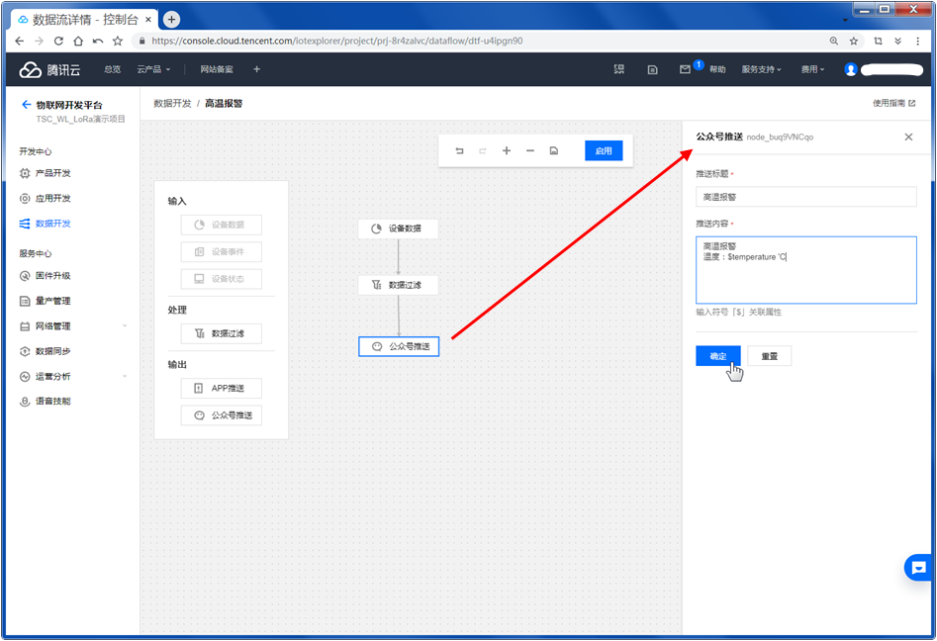Click the undo icon in canvas toolbar
Viewport: 937px width, 641px height.
[x=459, y=150]
